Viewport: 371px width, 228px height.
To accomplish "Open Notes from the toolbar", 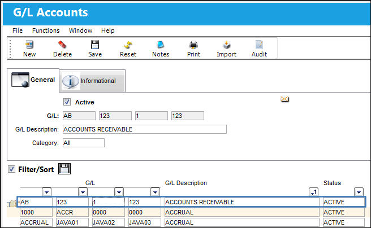I will click(x=161, y=45).
